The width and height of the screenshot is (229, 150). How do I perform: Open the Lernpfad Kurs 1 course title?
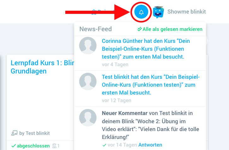click(42, 67)
